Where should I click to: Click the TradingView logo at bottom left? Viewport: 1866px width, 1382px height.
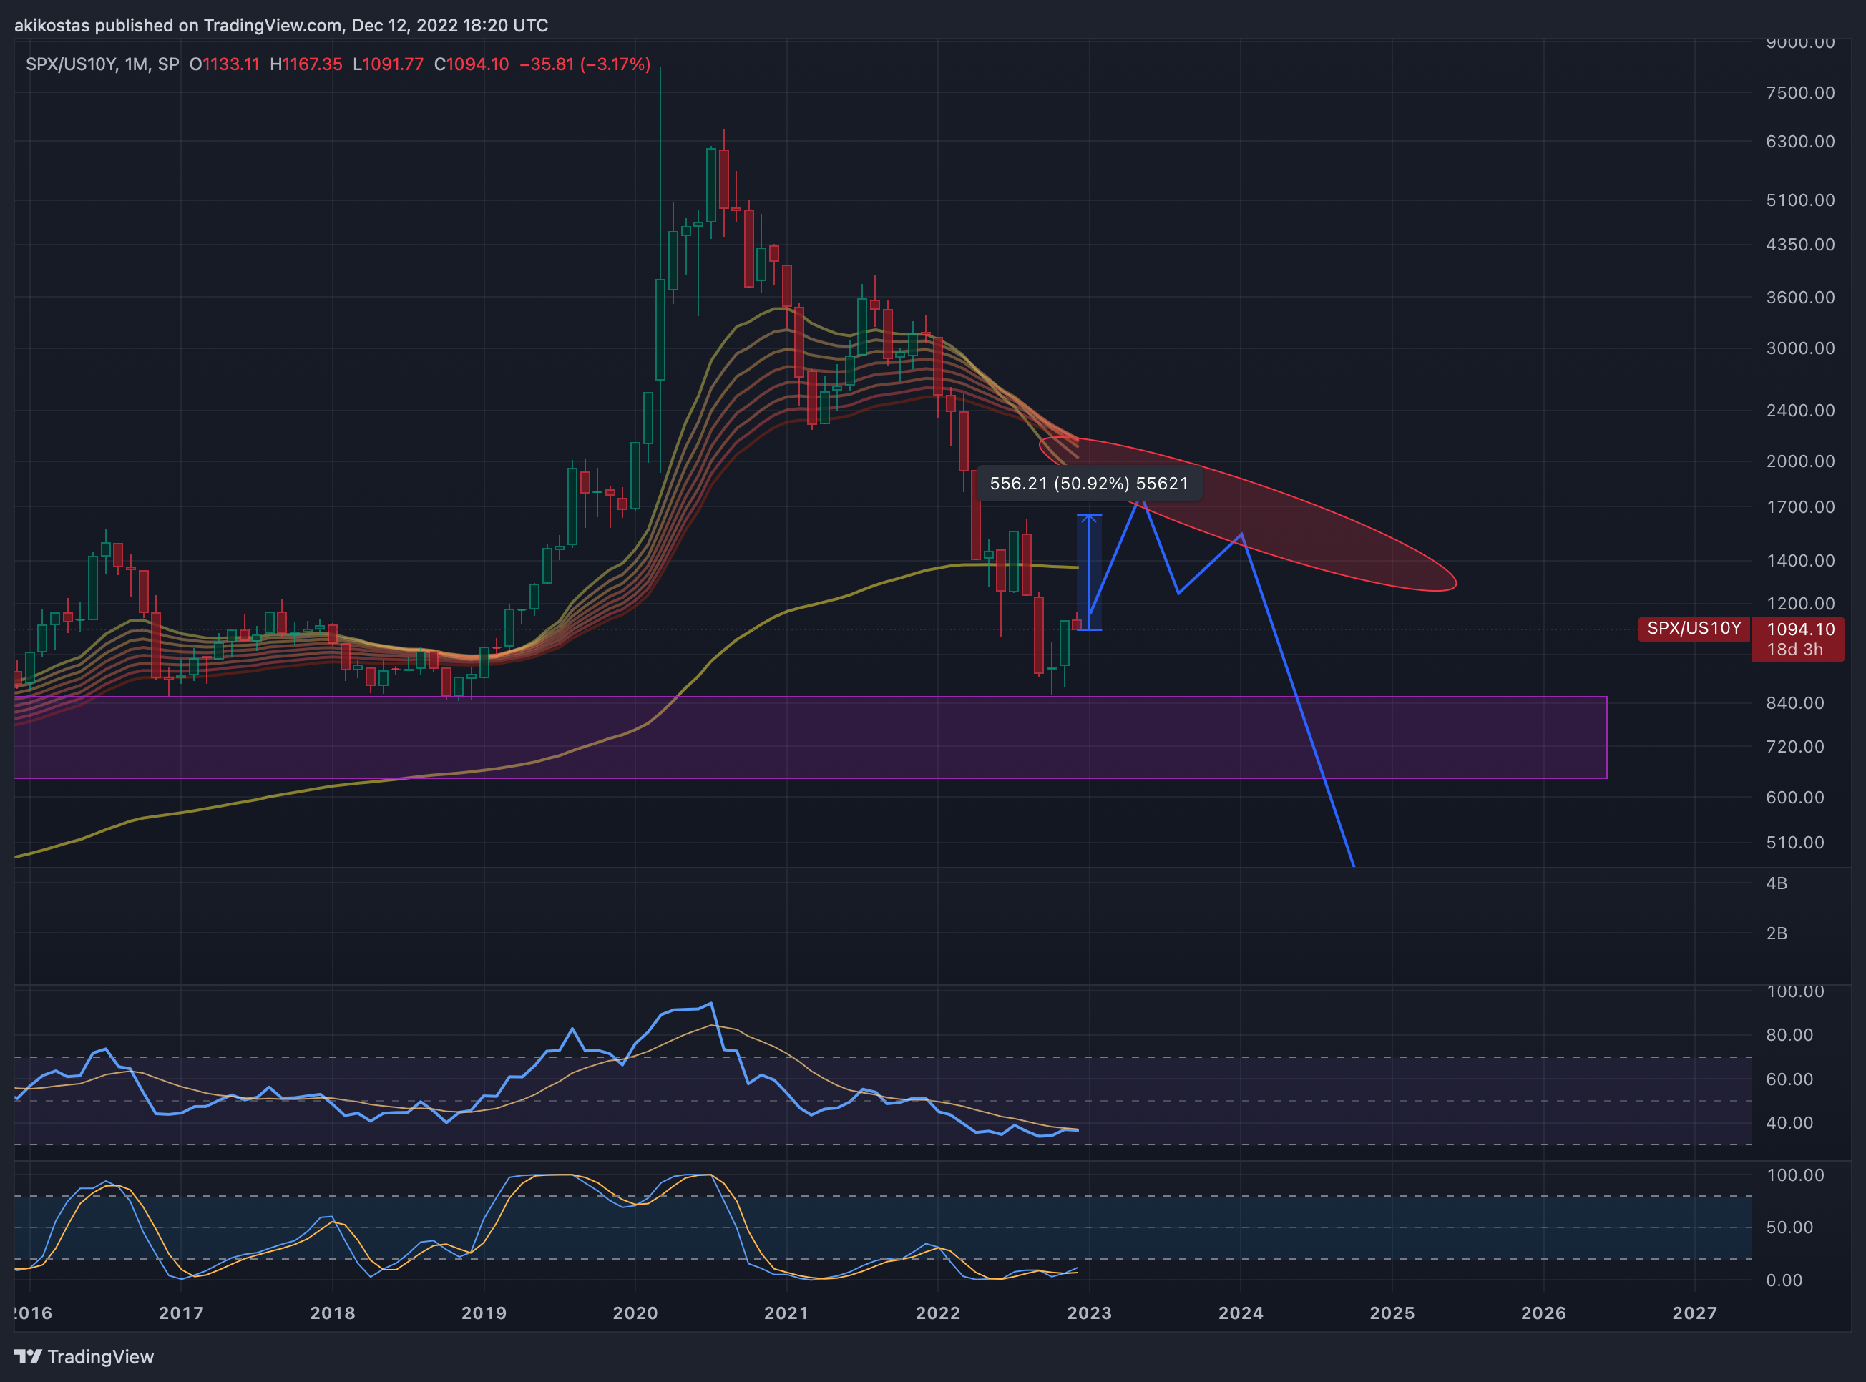coord(84,1356)
